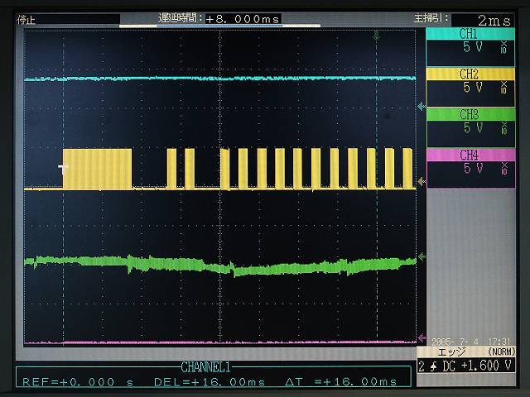The height and width of the screenshot is (397, 530).
Task: Select the CH4 pink channel label
Action: click(x=469, y=154)
